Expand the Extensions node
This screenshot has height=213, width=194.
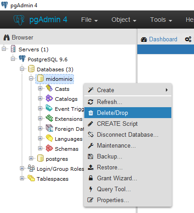click(40, 119)
